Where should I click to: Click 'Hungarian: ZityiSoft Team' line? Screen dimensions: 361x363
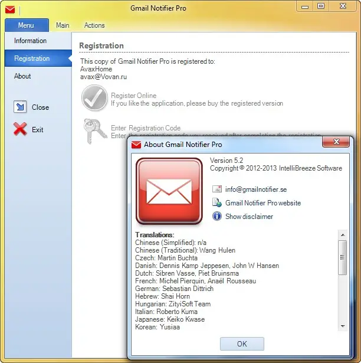pos(173,304)
